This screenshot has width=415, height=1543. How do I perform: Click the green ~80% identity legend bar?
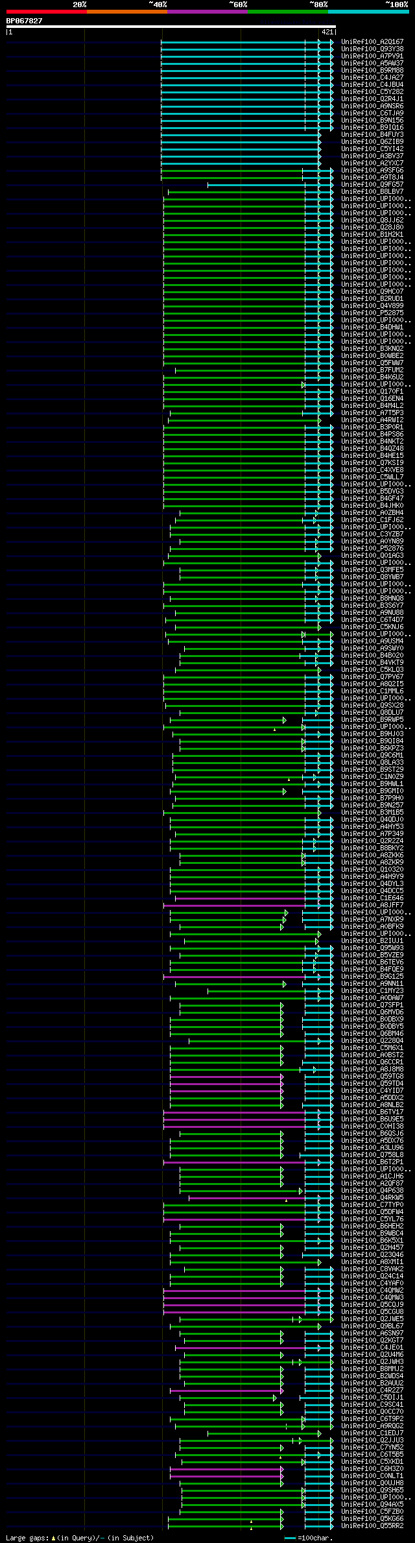[288, 12]
